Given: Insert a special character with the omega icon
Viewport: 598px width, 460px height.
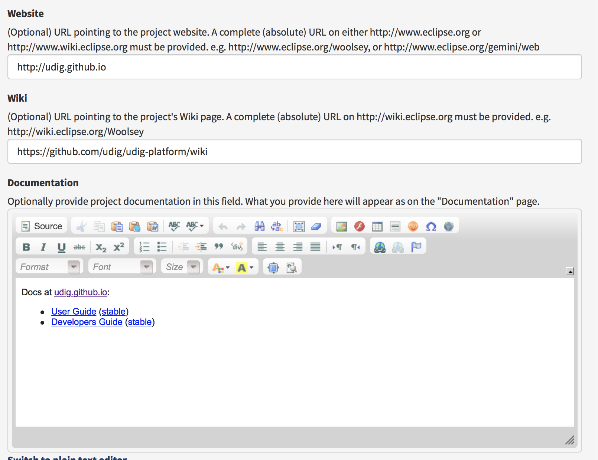Looking at the screenshot, I should pos(431,226).
